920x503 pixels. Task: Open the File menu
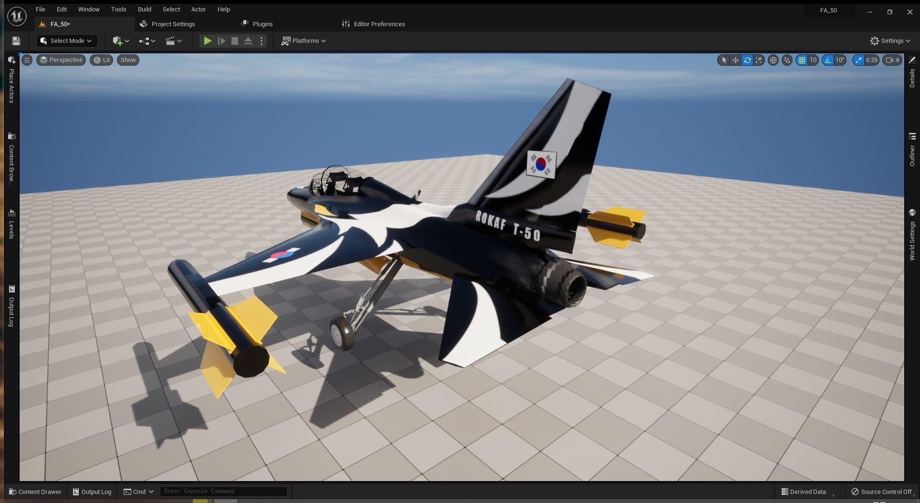[41, 9]
